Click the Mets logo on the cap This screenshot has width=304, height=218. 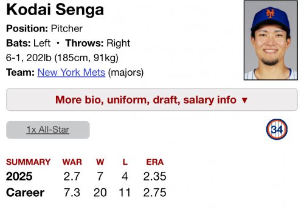pyautogui.click(x=271, y=13)
